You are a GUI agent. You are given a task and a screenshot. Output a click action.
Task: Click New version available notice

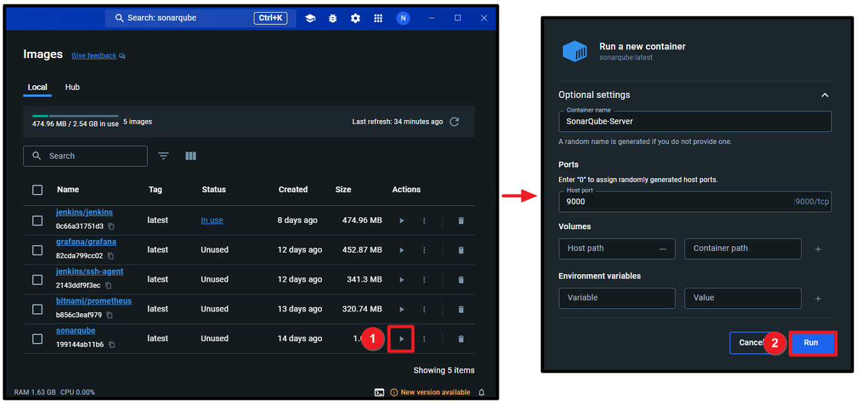(x=431, y=392)
